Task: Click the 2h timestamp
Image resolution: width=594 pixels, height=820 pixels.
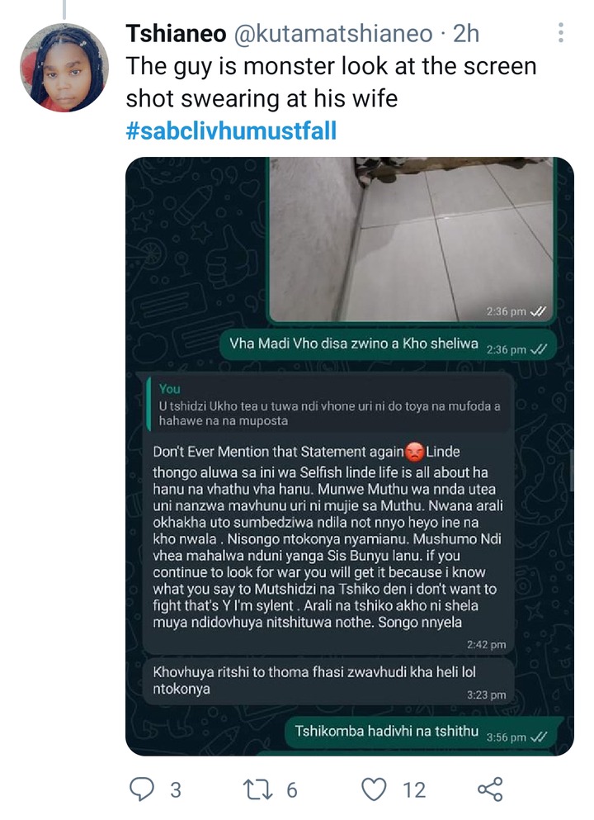Action: [x=466, y=34]
